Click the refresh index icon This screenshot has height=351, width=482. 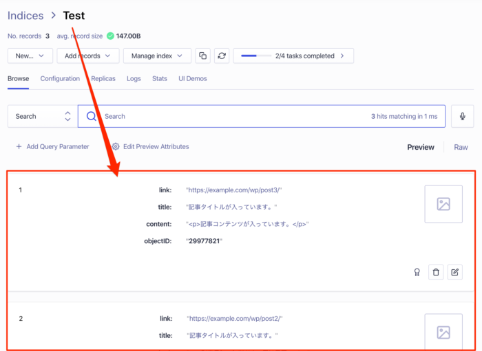click(x=221, y=56)
